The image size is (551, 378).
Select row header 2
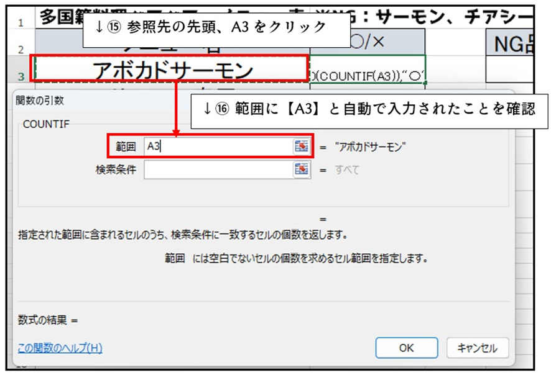click(x=21, y=50)
